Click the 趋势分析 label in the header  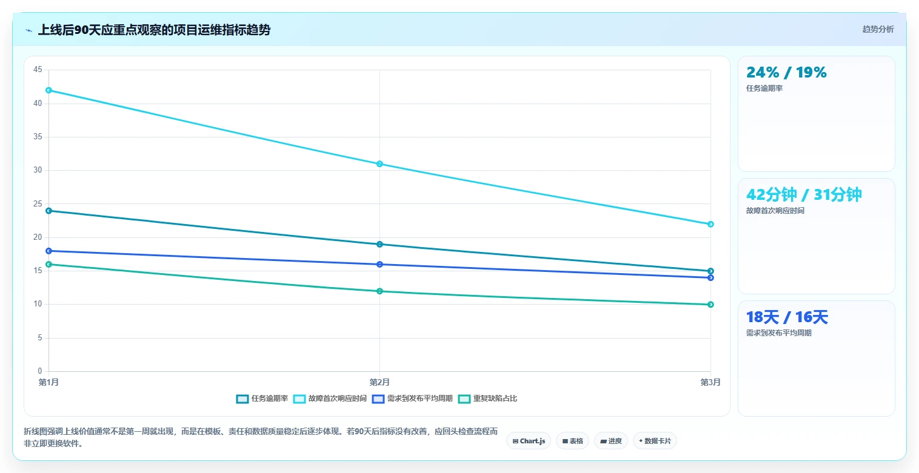[878, 29]
